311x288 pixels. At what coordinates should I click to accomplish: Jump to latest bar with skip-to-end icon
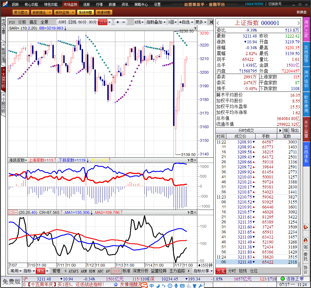(211, 22)
